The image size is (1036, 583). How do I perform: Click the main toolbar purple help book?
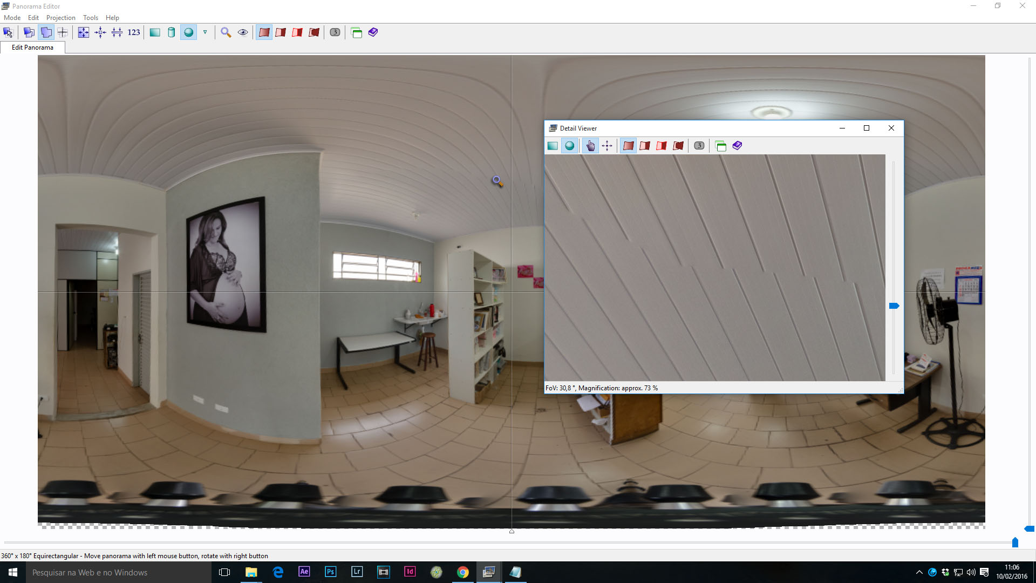coord(373,32)
